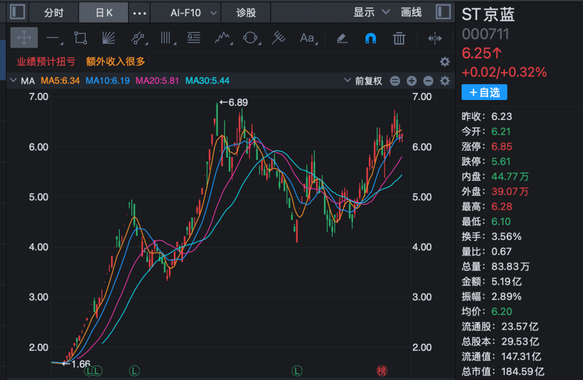The height and width of the screenshot is (380, 583).
Task: Click the 外盘 39.07万 value
Action: (510, 192)
